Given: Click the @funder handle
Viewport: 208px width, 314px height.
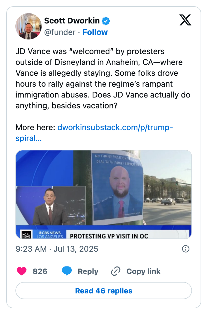Looking at the screenshot, I should click(61, 32).
